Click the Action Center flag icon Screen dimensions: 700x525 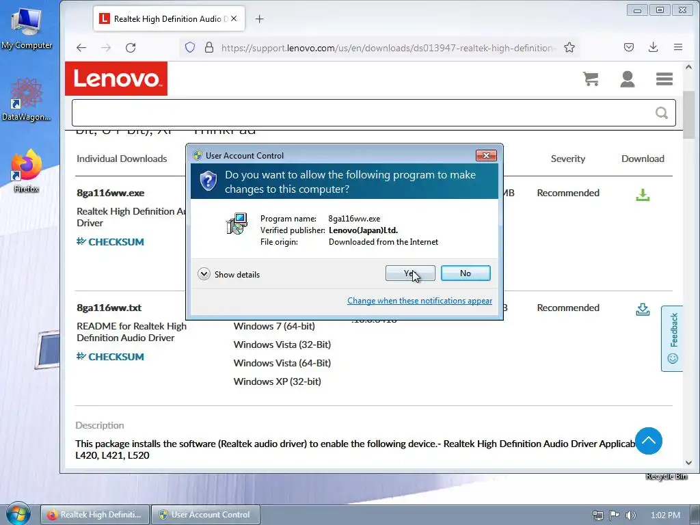(615, 515)
